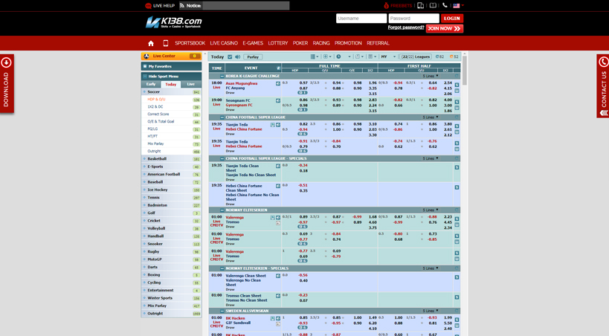
Task: Open the My Favorites panel
Action: click(x=171, y=66)
